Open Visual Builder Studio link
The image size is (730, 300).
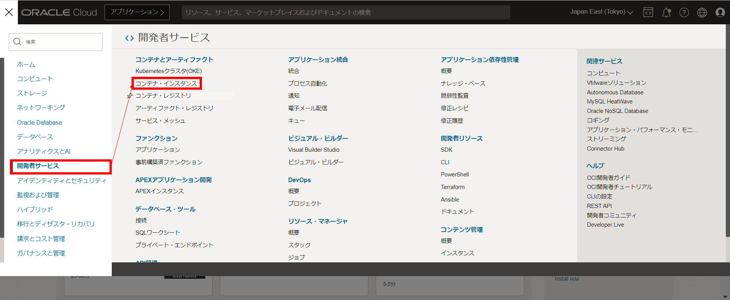314,150
